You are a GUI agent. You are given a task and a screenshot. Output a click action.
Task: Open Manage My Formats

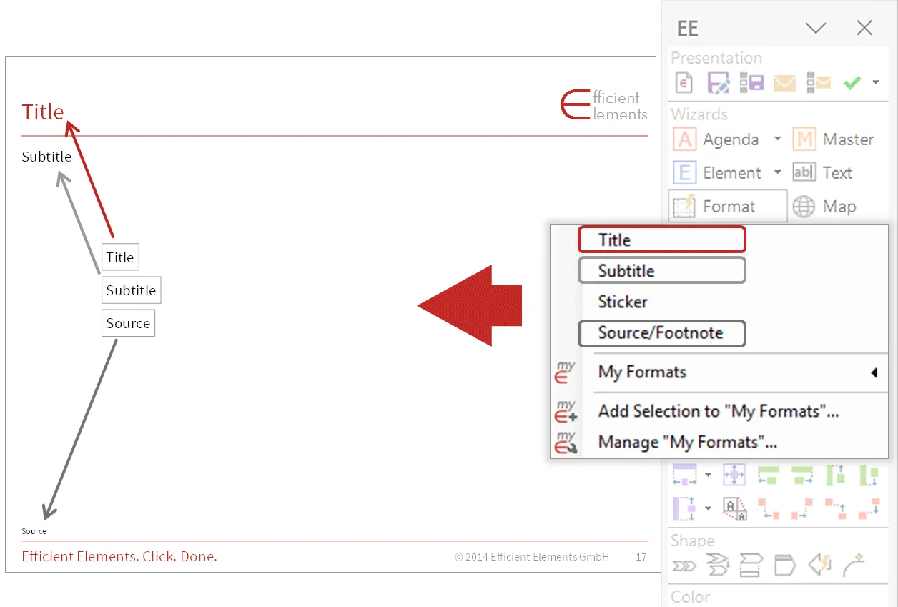point(689,442)
